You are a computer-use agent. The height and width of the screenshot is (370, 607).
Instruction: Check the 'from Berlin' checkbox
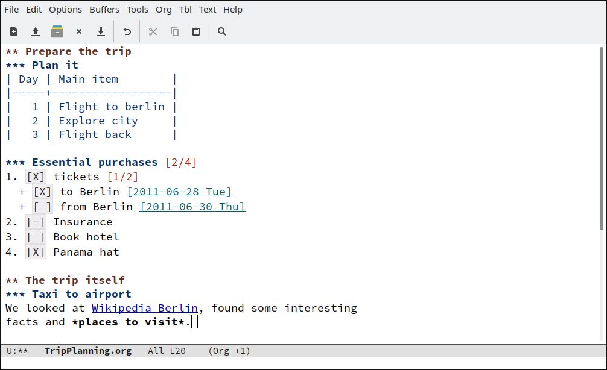42,207
